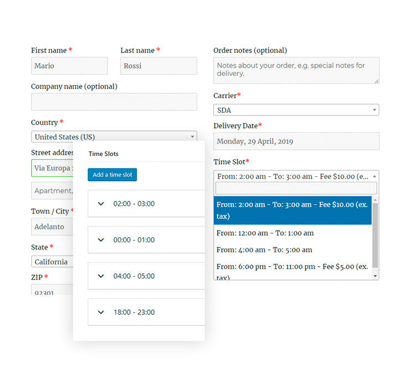Open the State dropdown showing California
Screen dimensions: 393x372
[52, 262]
